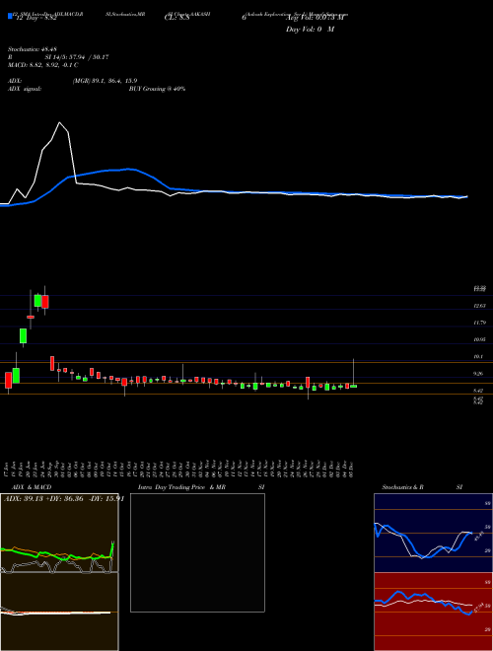Click the 10.1 price axis label

(x=479, y=357)
